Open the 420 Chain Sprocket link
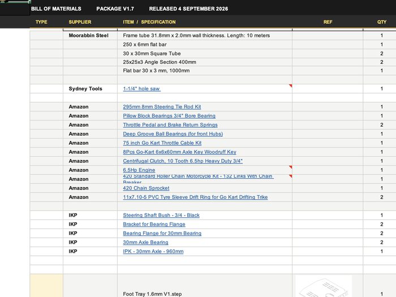 click(146, 188)
